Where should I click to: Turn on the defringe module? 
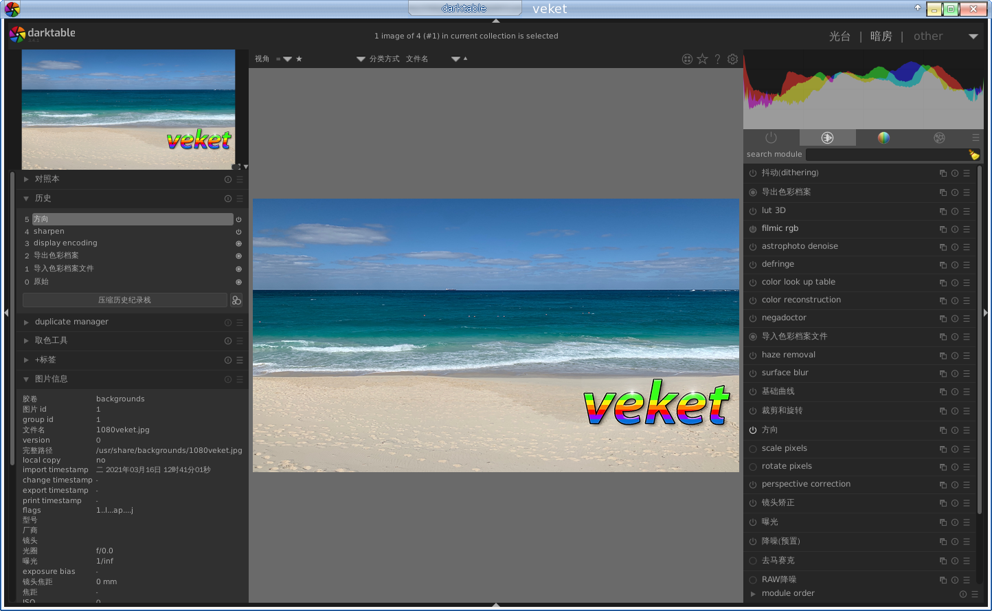753,265
